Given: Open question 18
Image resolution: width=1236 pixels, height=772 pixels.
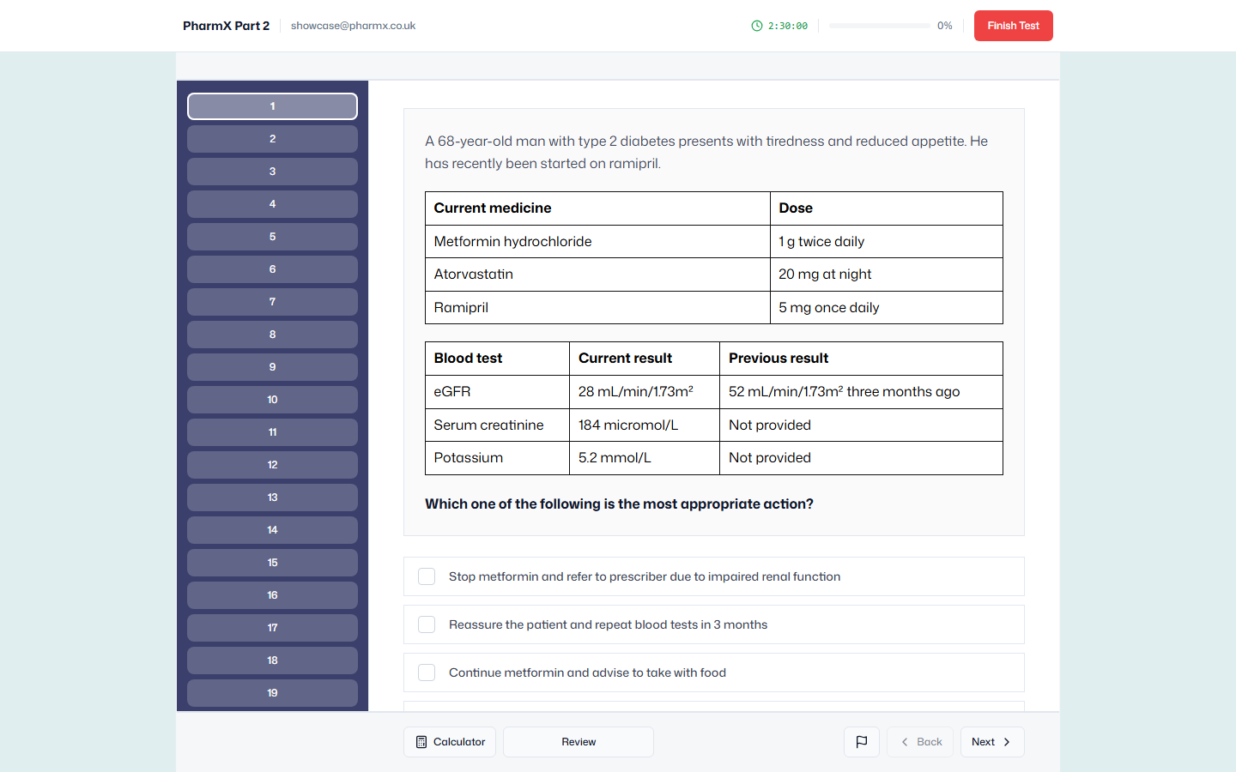Looking at the screenshot, I should pyautogui.click(x=273, y=660).
